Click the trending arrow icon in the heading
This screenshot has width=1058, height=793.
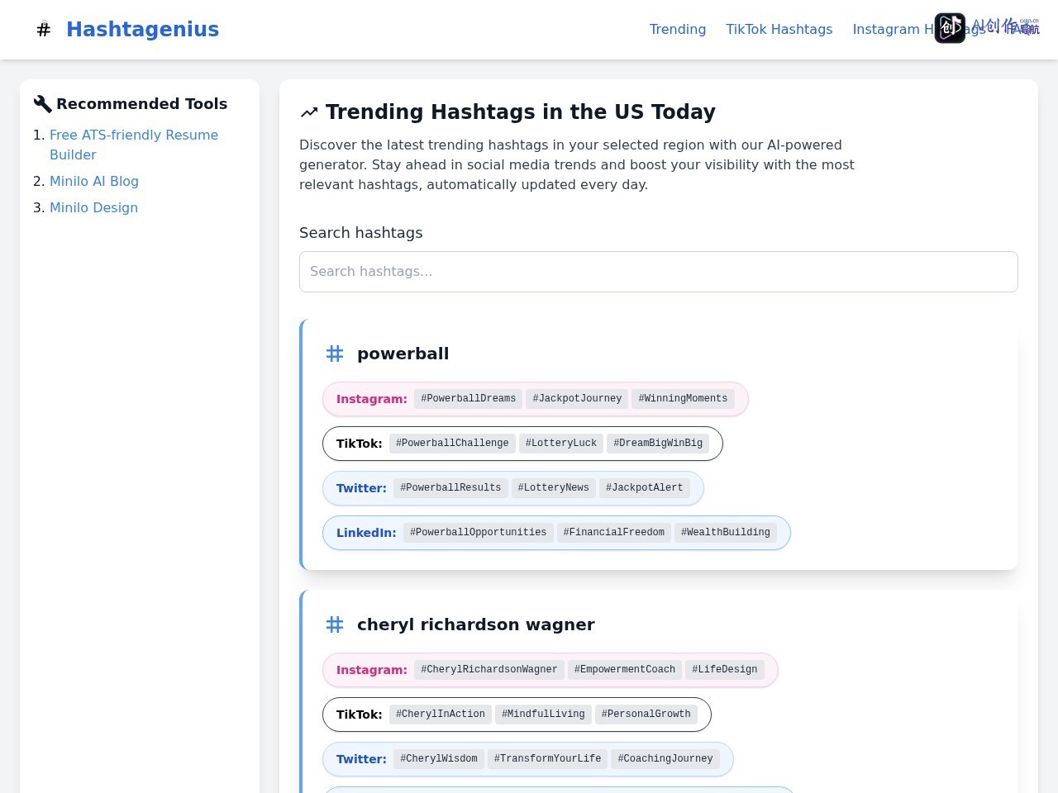tap(309, 112)
